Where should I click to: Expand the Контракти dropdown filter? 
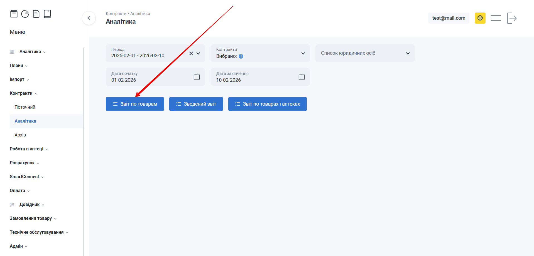[303, 53]
